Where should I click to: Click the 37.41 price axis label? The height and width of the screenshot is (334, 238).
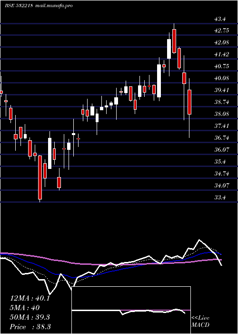click(222, 126)
